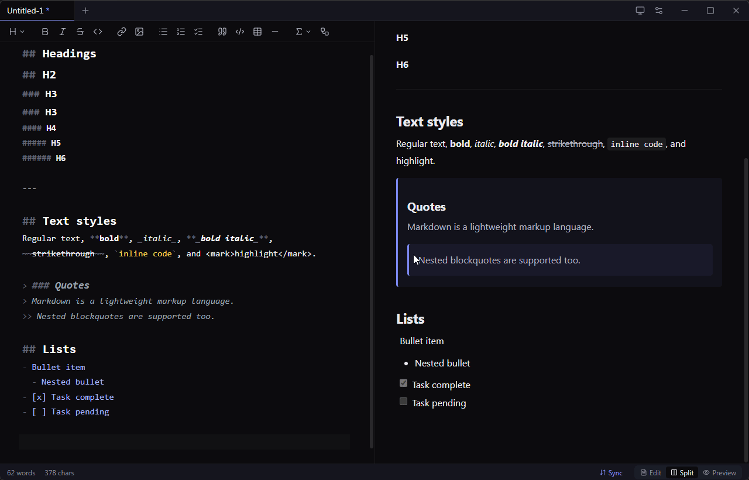Insert inline code with the angle brackets icon
749x480 pixels.
click(98, 32)
